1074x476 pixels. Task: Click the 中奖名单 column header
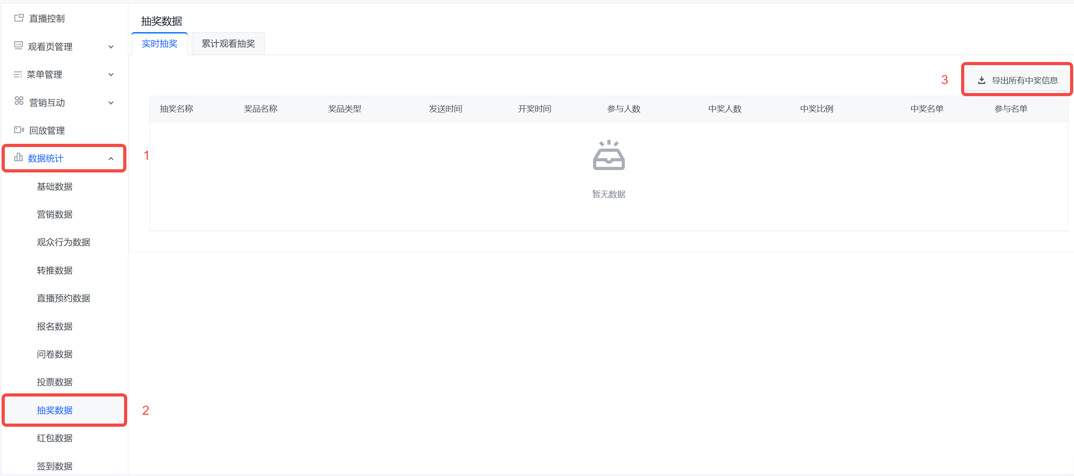pyautogui.click(x=927, y=109)
